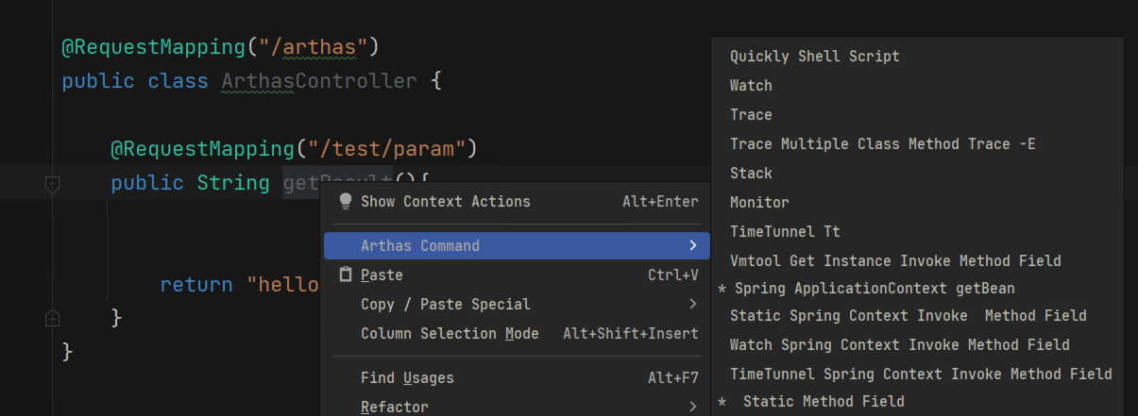Click the Ctrl+V shortcut label
Image resolution: width=1138 pixels, height=416 pixels.
click(x=673, y=275)
